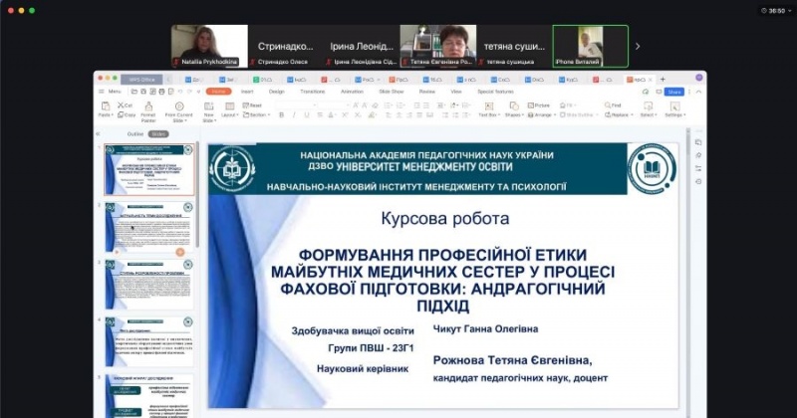The width and height of the screenshot is (797, 418).
Task: Click the Cut scissors icon
Action: (121, 104)
